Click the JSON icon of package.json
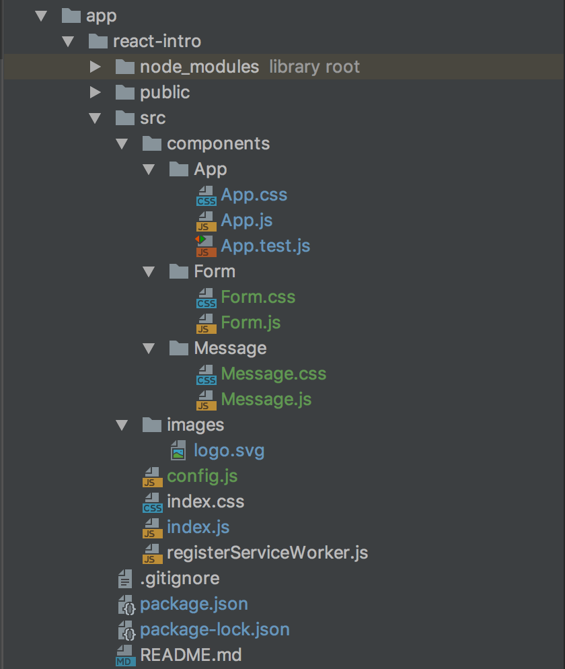Screen dimensions: 565x669 (126, 605)
